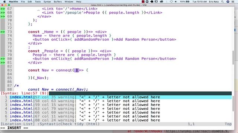238x133 pixels.
Task: Click the window title index.html
Action: (x=119, y=5)
